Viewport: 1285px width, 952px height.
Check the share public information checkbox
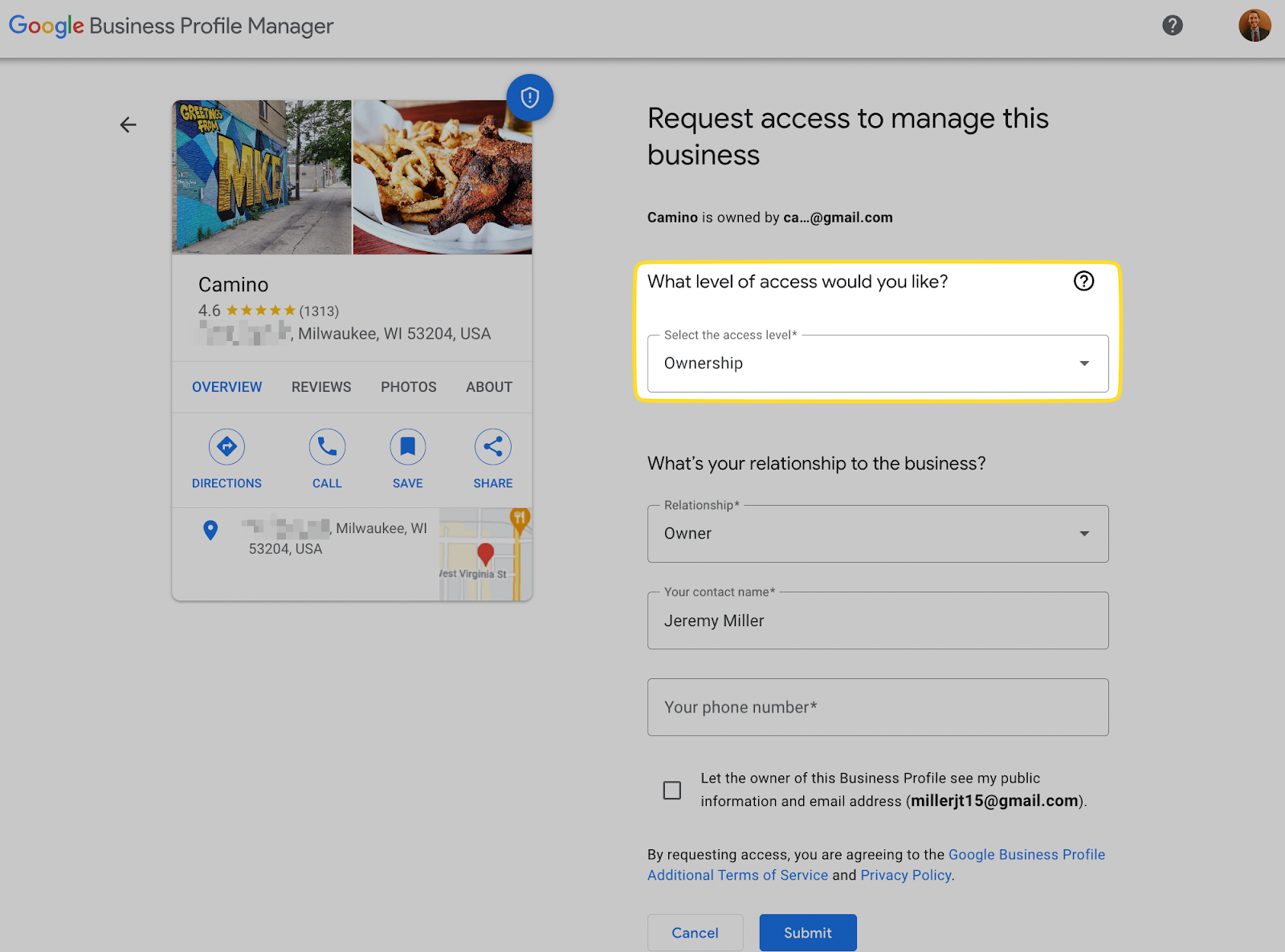click(x=672, y=791)
